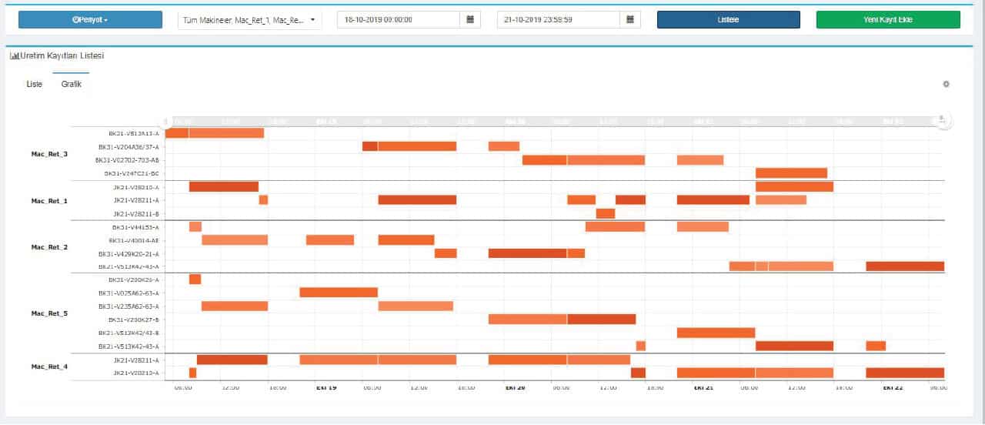Open the start date calendar picker icon
Image resolution: width=985 pixels, height=425 pixels.
coord(470,20)
